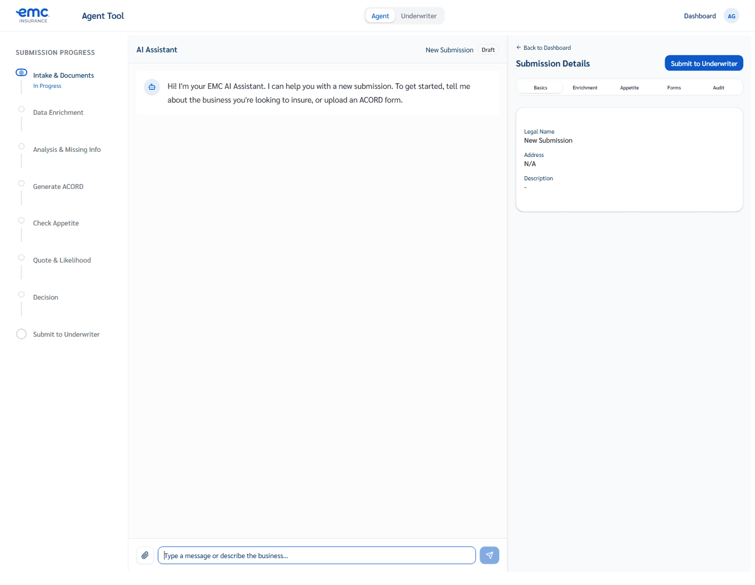Toggle the Intake & Documents progress switch
Image resolution: width=755 pixels, height=585 pixels.
coord(21,72)
